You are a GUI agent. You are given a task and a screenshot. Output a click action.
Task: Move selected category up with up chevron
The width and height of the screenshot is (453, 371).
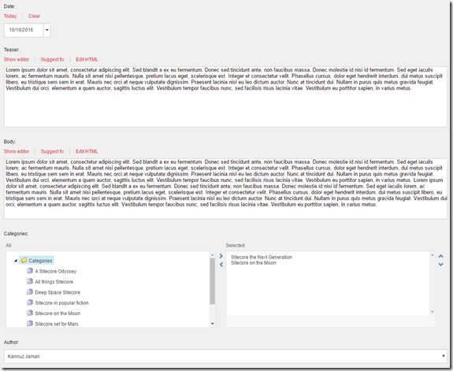[441, 256]
